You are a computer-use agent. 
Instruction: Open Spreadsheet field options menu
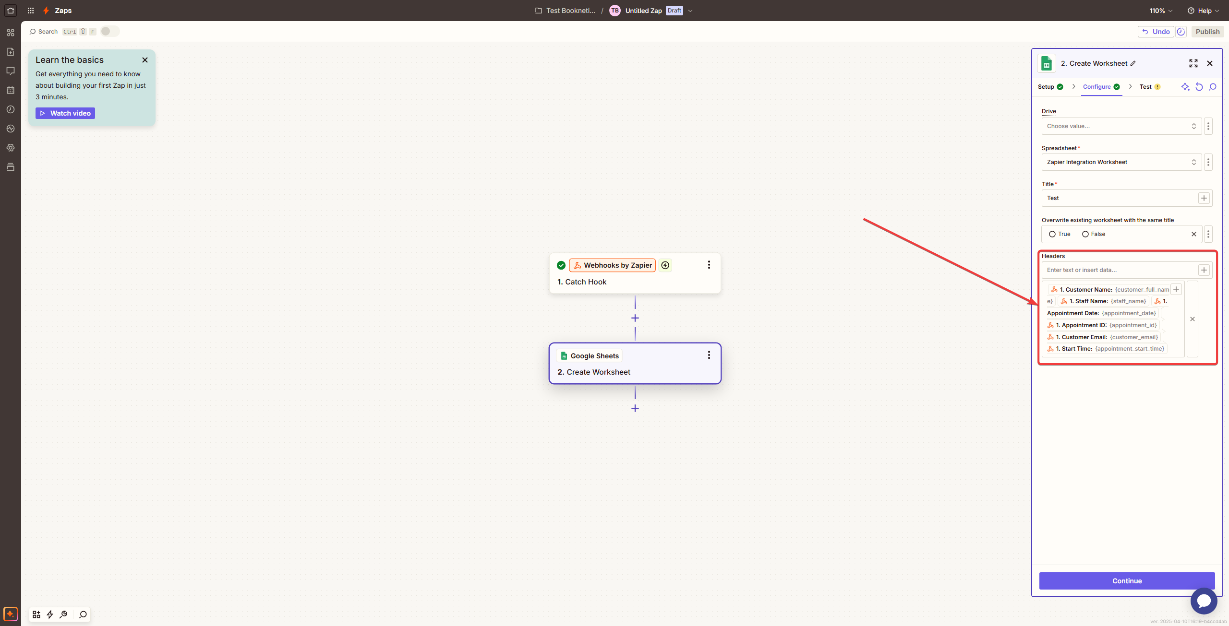[x=1208, y=162]
